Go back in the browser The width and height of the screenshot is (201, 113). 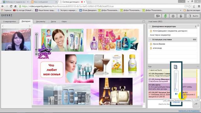point(3,6)
